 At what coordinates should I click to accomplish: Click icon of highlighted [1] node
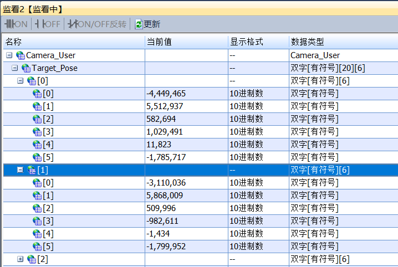pyautogui.click(x=32, y=170)
